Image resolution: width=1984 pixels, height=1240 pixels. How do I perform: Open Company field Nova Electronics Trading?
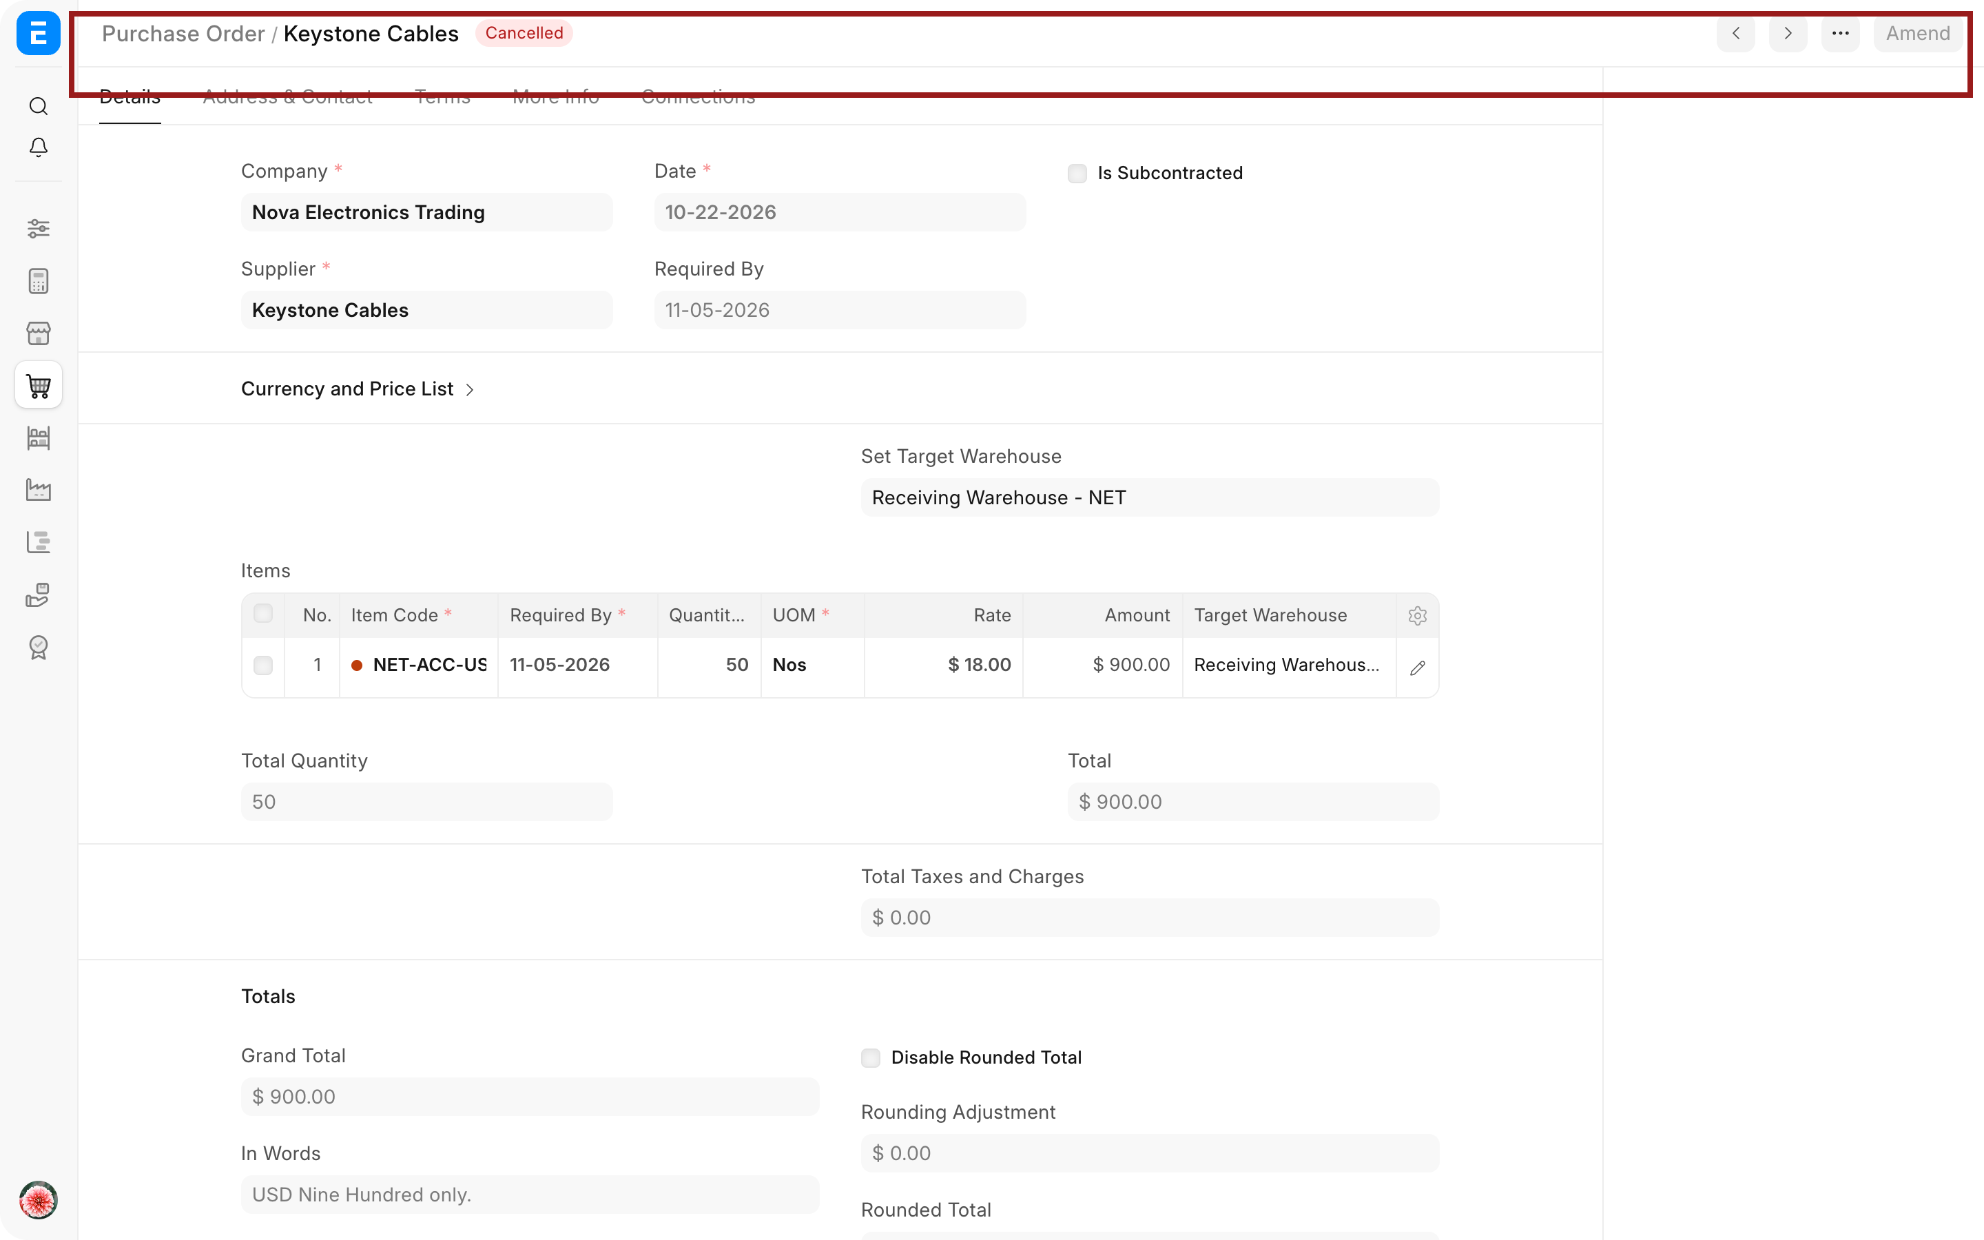pos(426,212)
